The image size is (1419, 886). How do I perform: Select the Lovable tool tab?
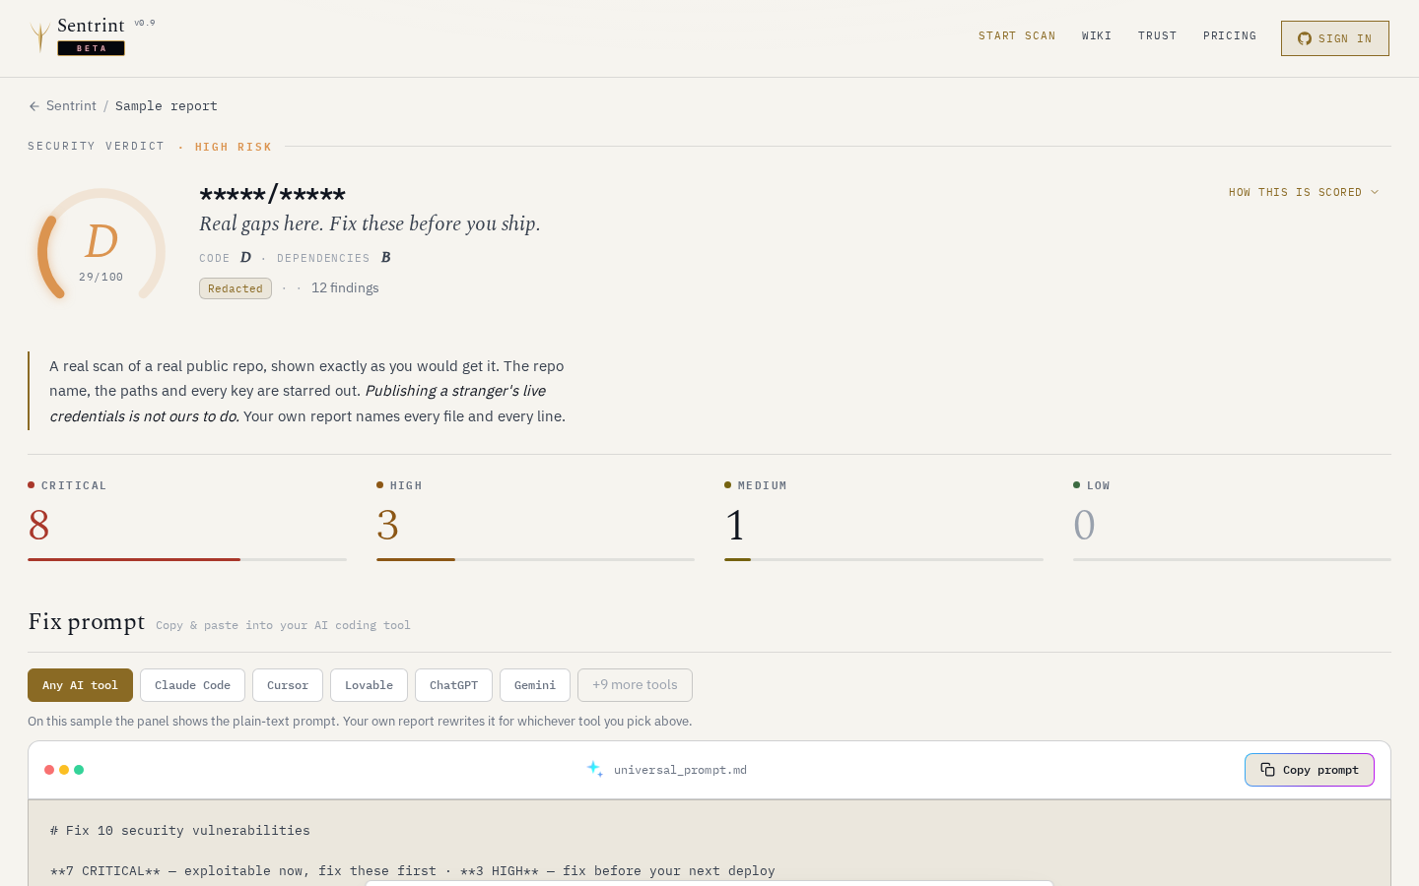click(x=370, y=685)
